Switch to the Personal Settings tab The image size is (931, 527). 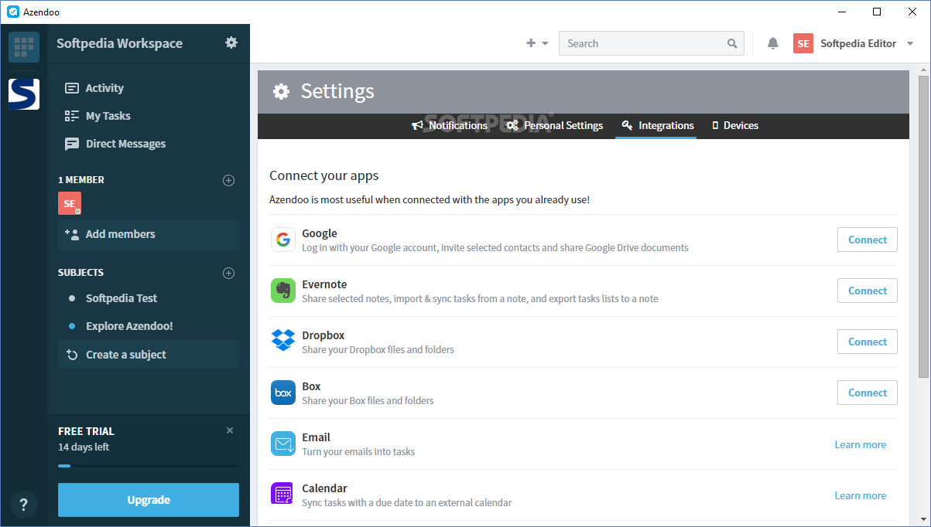point(555,125)
